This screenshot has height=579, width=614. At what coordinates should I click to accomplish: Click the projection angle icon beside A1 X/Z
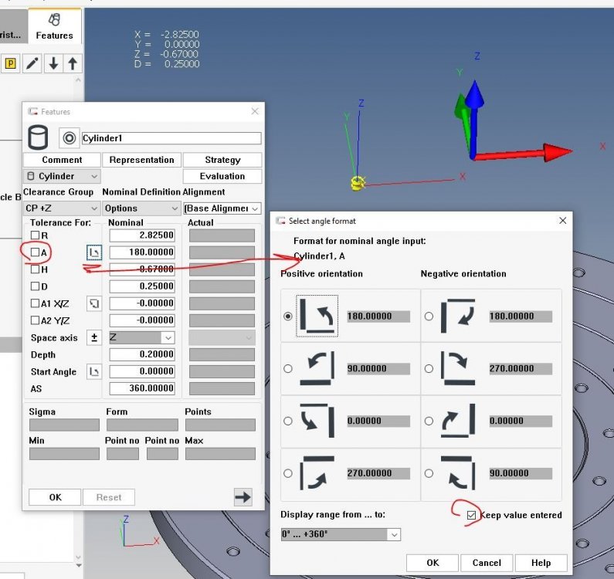point(93,303)
